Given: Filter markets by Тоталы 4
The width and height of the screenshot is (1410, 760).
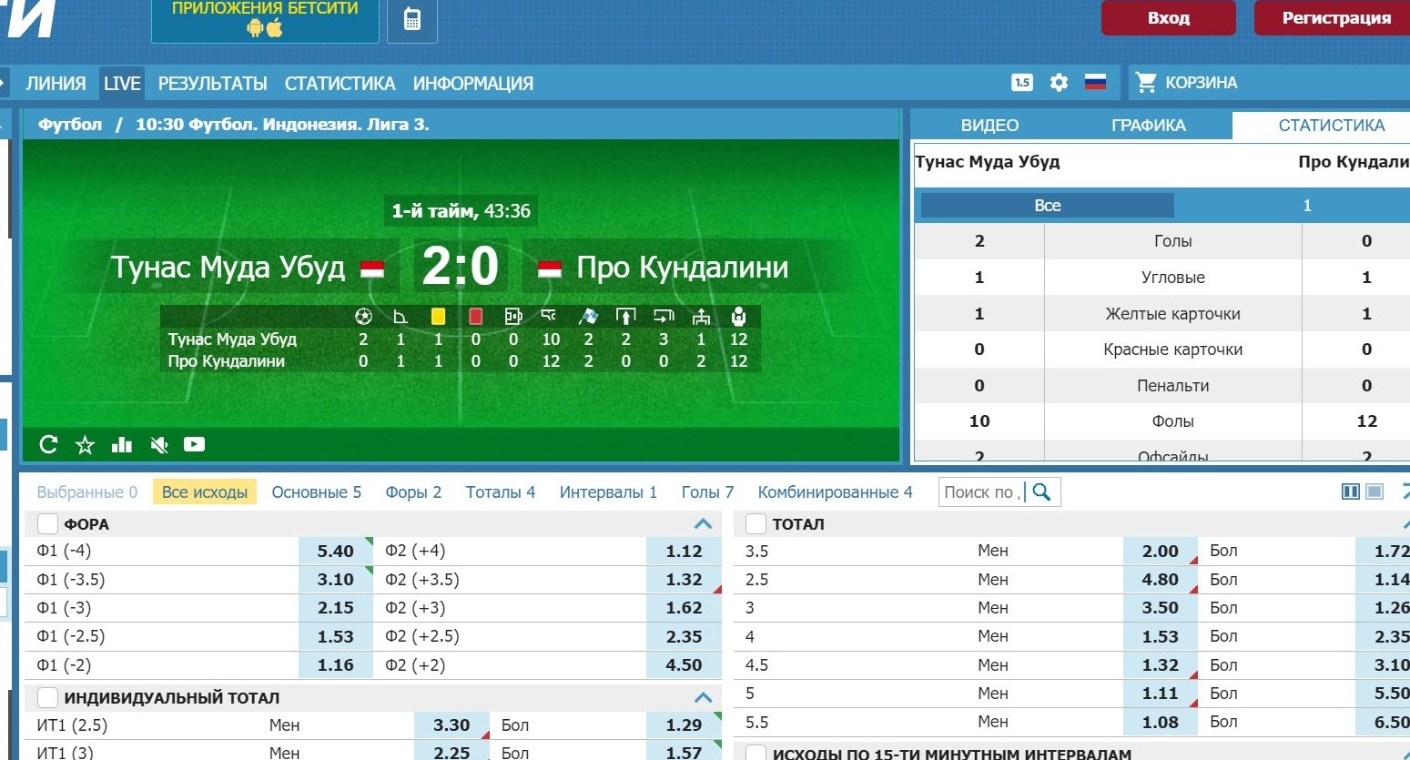Looking at the screenshot, I should pos(501,492).
